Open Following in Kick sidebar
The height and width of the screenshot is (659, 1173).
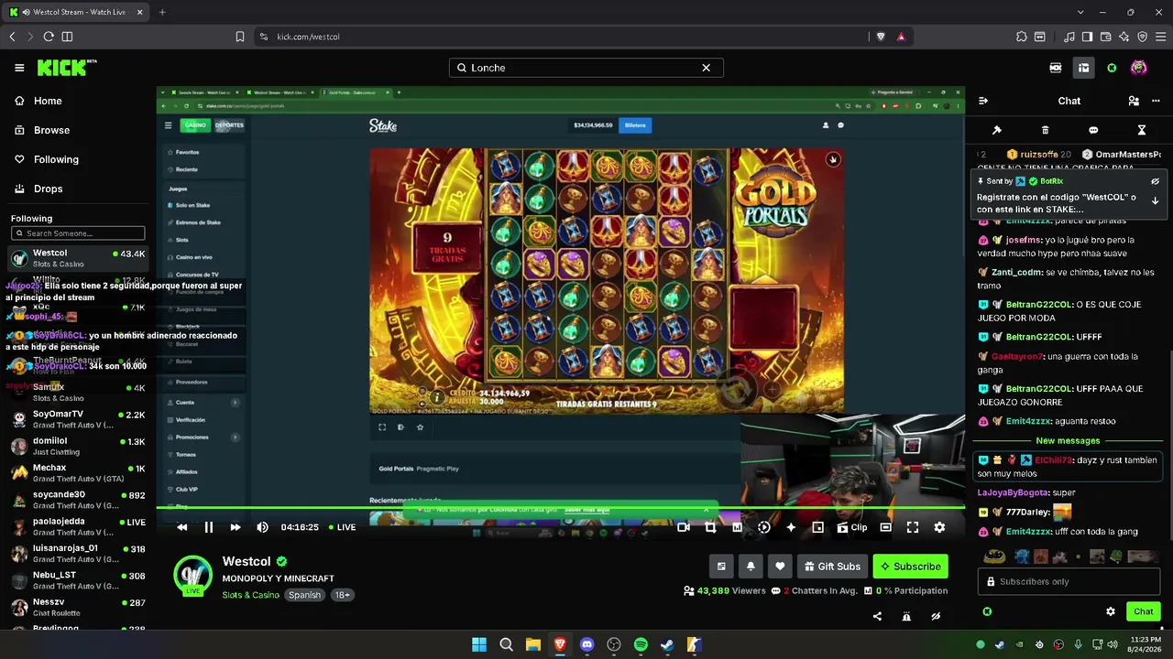pos(47,159)
